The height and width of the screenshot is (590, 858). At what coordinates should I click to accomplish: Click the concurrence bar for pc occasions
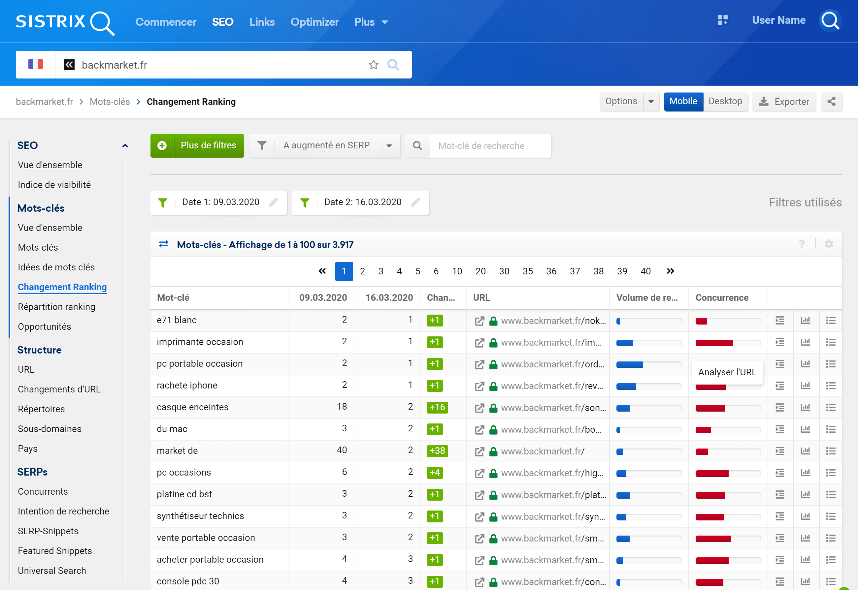point(728,473)
